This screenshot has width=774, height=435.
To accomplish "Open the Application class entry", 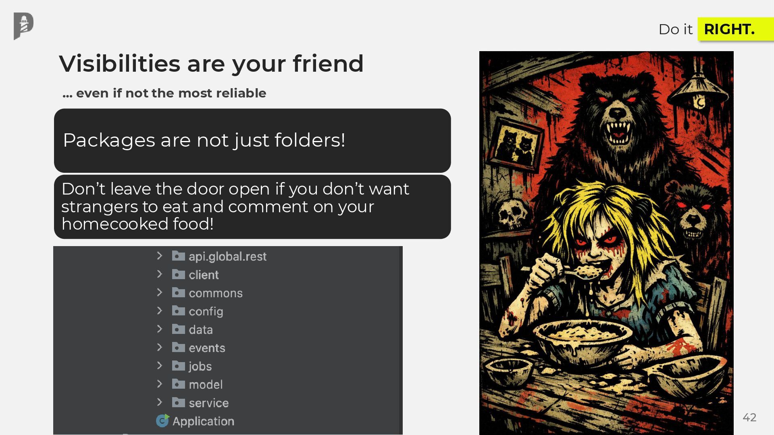I will click(203, 421).
